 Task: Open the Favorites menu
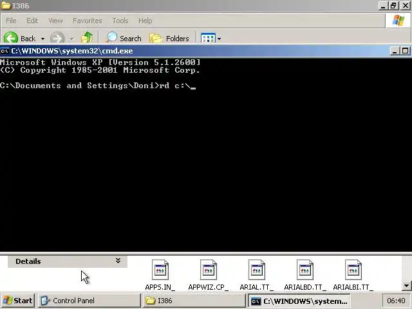pos(88,21)
